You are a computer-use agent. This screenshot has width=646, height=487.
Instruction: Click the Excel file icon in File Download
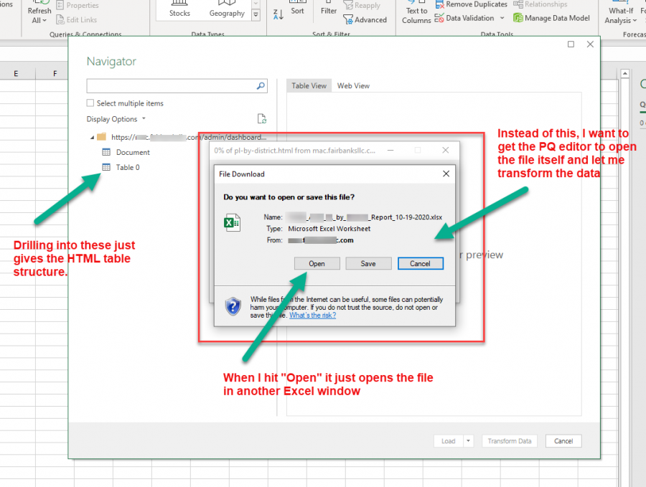click(x=232, y=223)
